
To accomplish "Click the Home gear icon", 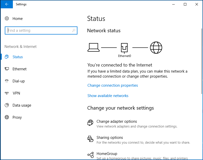I will point(7,18).
